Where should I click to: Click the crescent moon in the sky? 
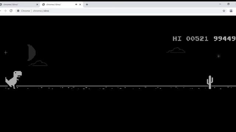31,52
